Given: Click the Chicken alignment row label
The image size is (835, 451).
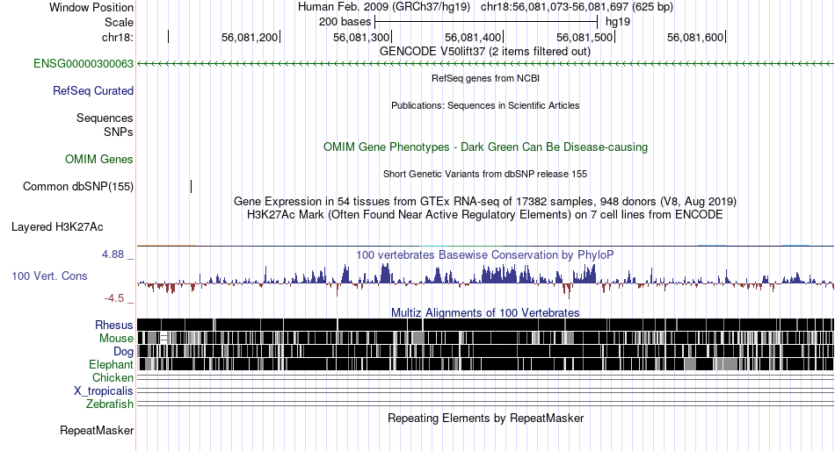Looking at the screenshot, I should tap(113, 377).
